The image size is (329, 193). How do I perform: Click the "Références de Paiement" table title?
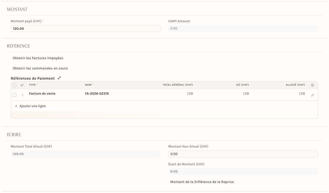point(33,78)
